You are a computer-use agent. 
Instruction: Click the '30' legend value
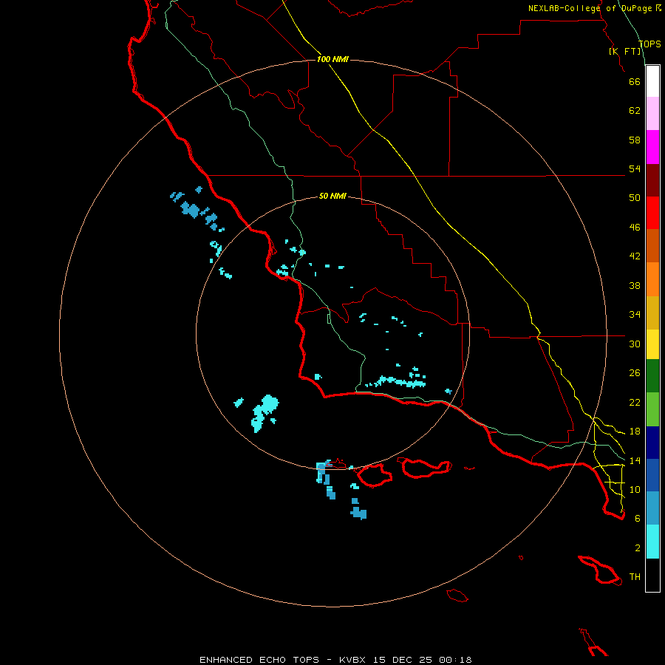635,344
